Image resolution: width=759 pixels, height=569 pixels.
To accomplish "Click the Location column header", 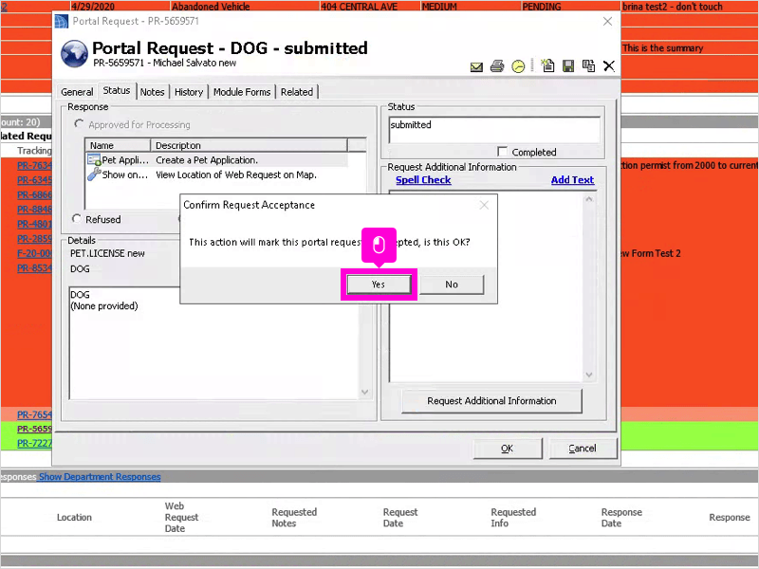I will click(x=74, y=517).
